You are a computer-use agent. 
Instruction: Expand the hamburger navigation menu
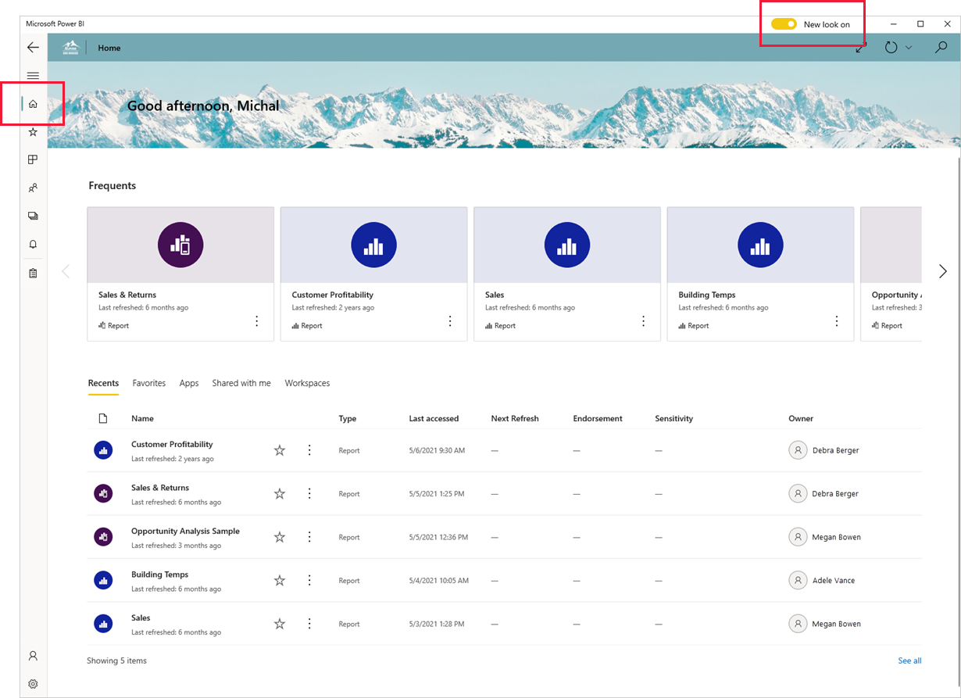(33, 76)
